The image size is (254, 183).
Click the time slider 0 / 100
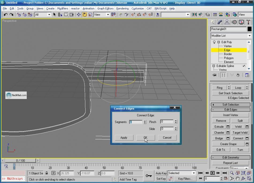click(x=20, y=161)
